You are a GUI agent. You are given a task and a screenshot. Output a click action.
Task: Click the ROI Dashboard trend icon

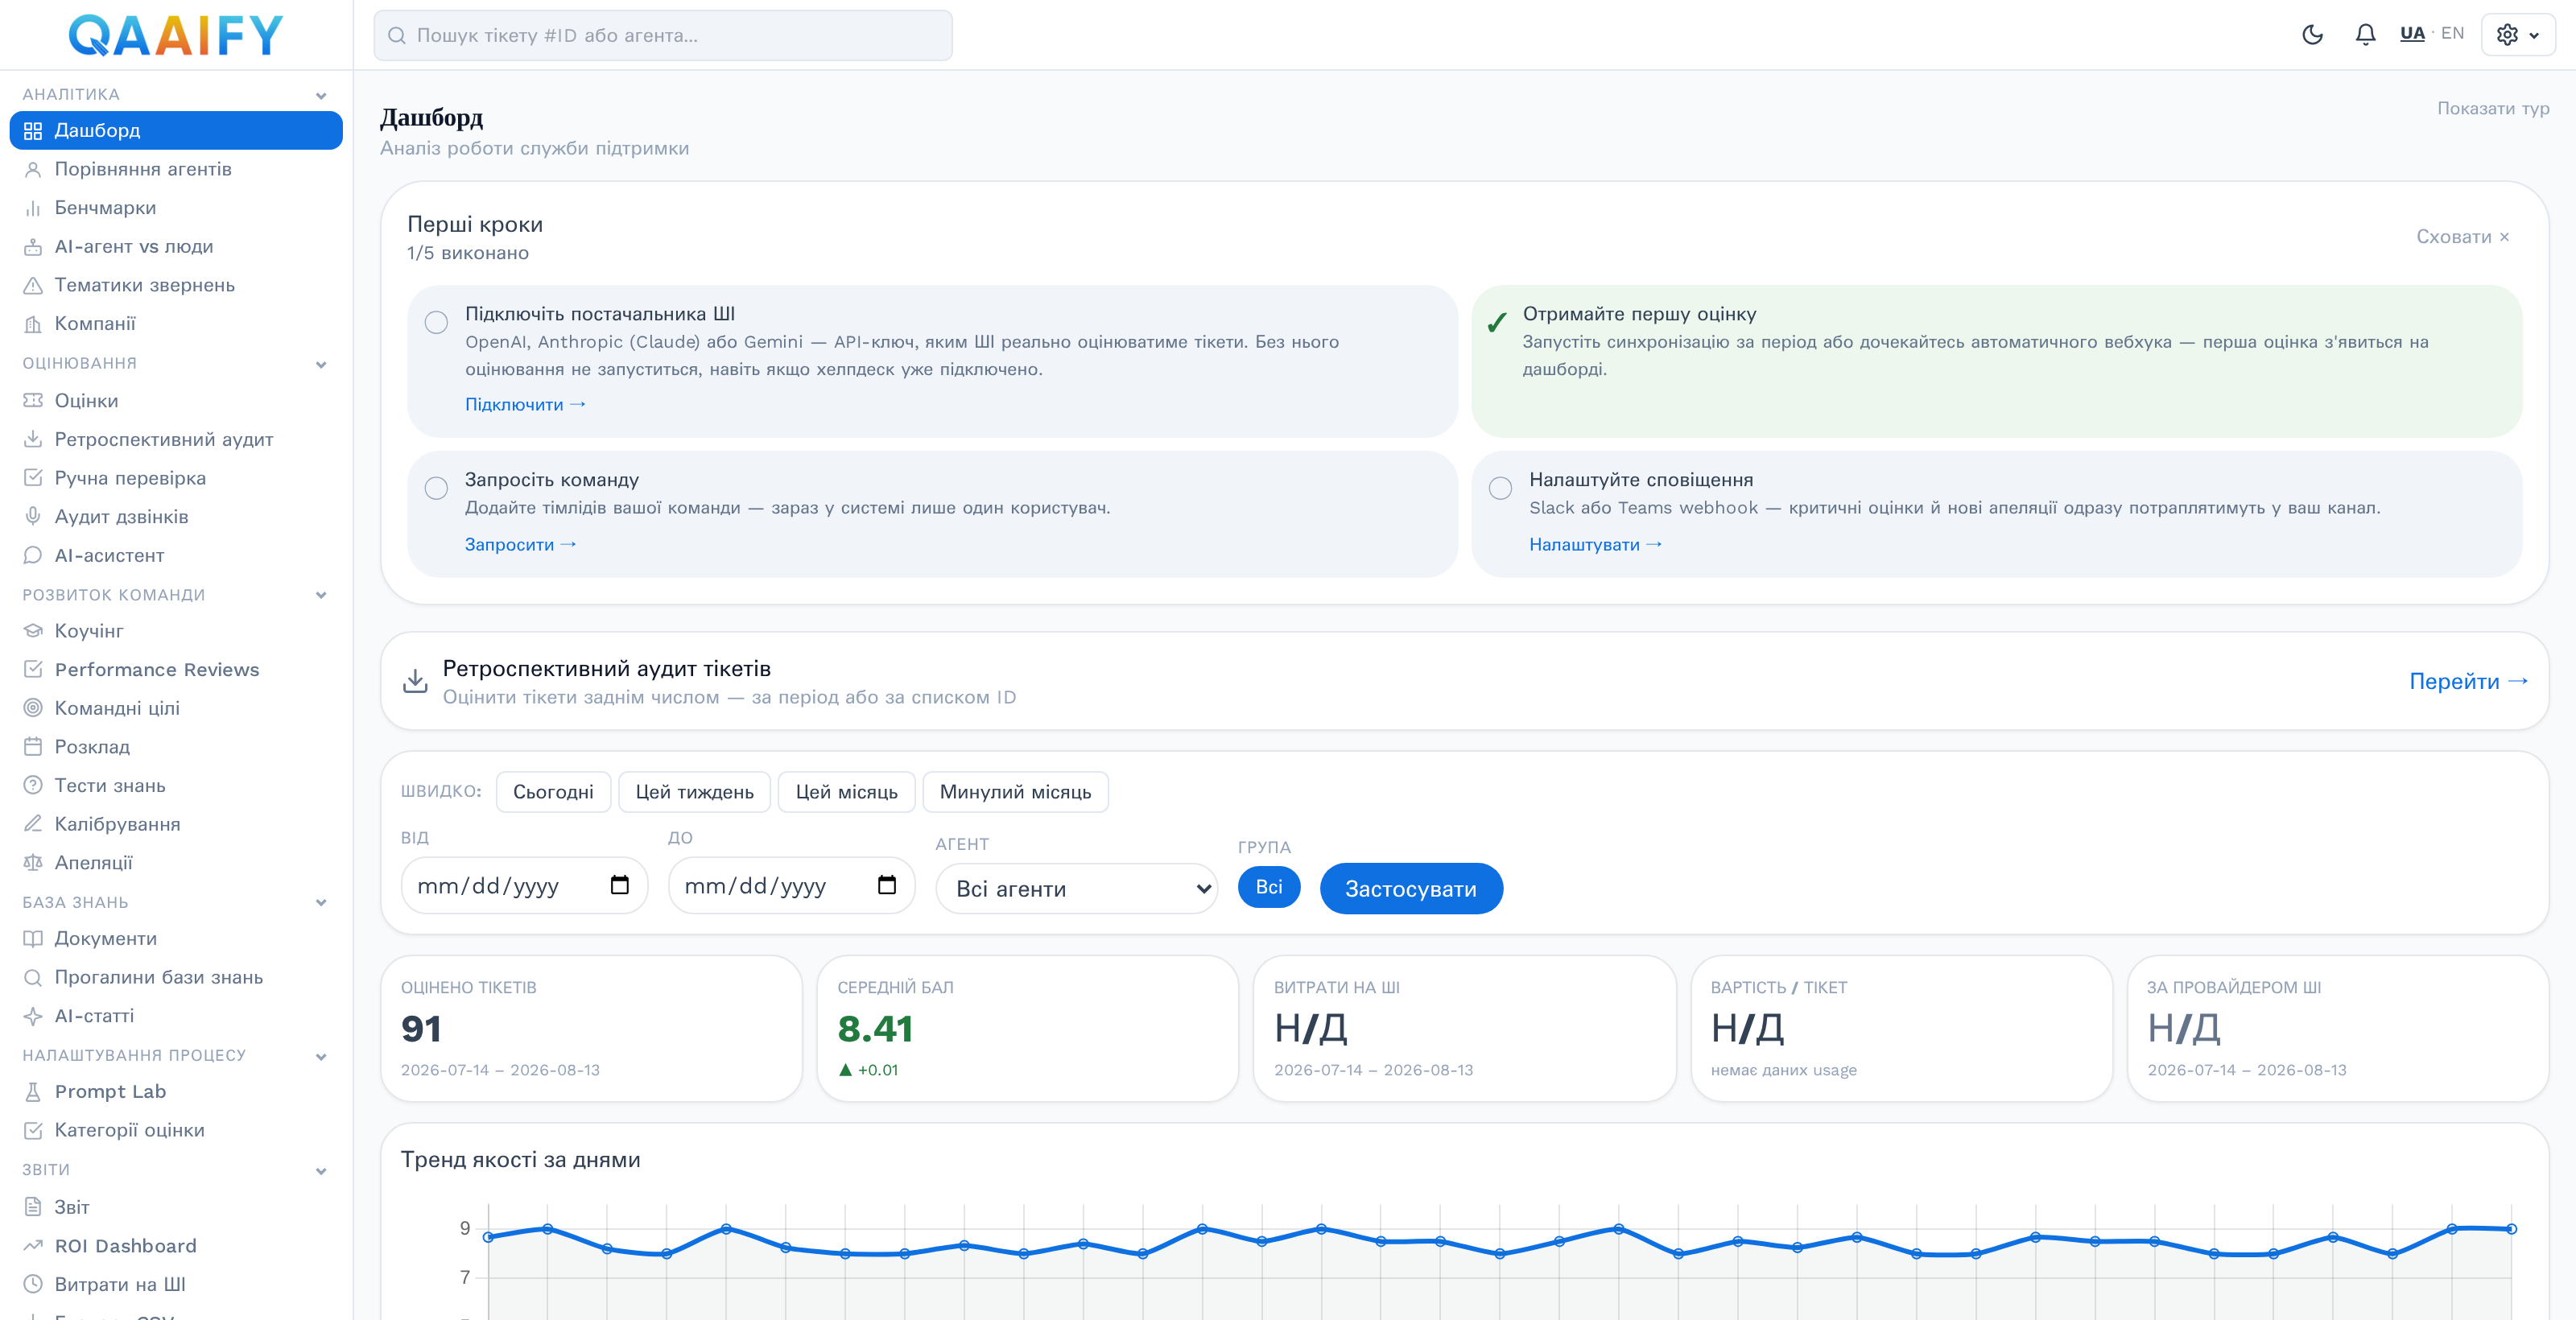point(33,1246)
